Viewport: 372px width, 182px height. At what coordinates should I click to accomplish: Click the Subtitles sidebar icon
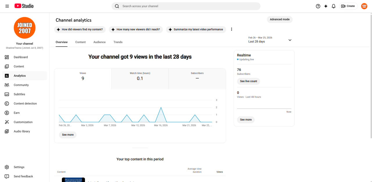tap(7, 94)
